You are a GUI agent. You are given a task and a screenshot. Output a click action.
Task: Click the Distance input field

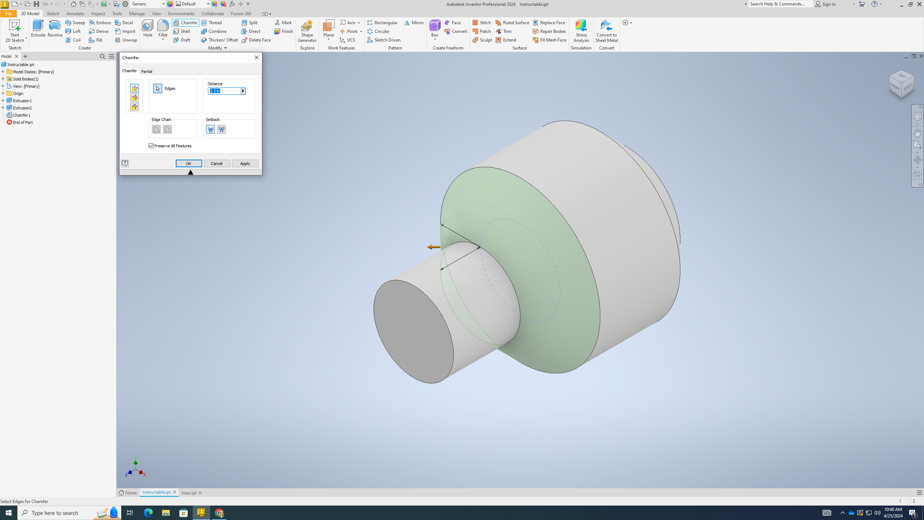point(224,91)
